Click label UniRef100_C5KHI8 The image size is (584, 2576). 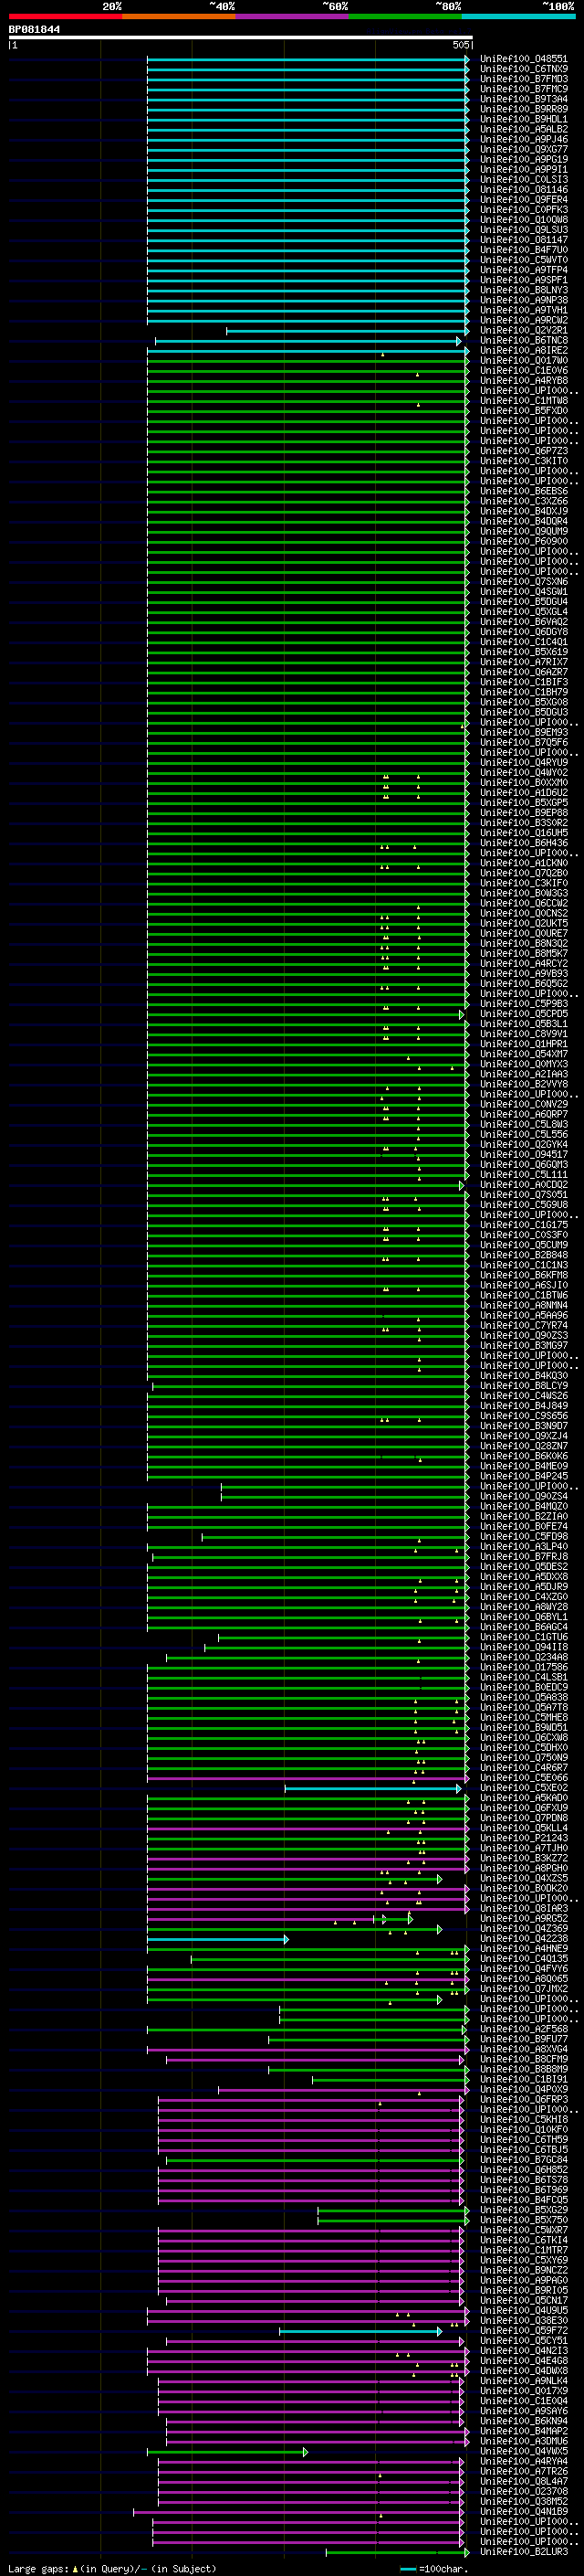point(523,2120)
